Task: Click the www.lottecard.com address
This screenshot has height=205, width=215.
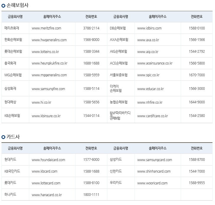Action: 46,183
